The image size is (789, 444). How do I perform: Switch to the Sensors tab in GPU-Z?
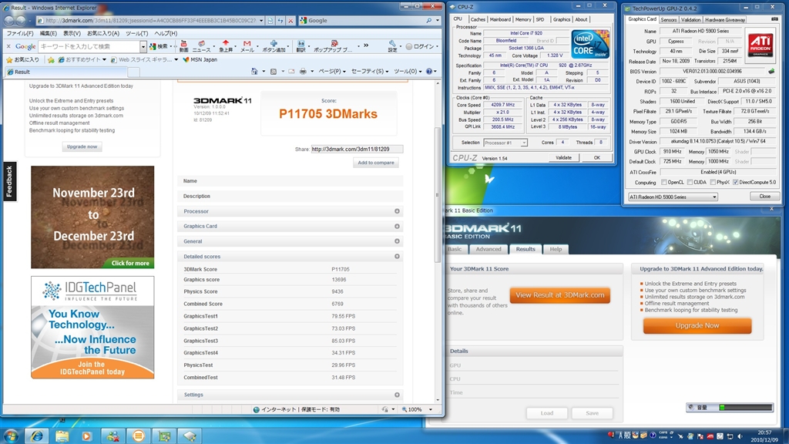[668, 19]
